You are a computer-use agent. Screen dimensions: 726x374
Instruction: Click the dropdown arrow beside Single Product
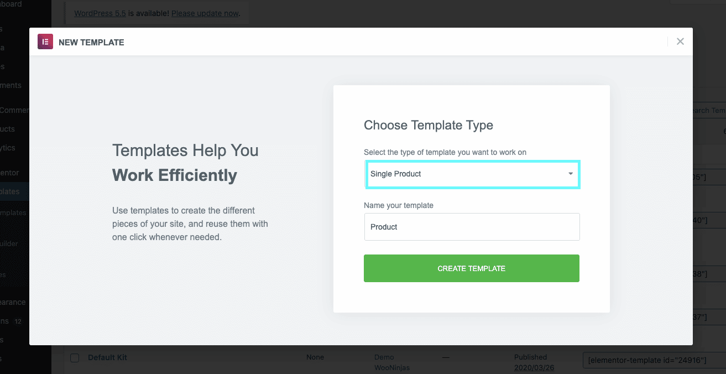coord(571,174)
